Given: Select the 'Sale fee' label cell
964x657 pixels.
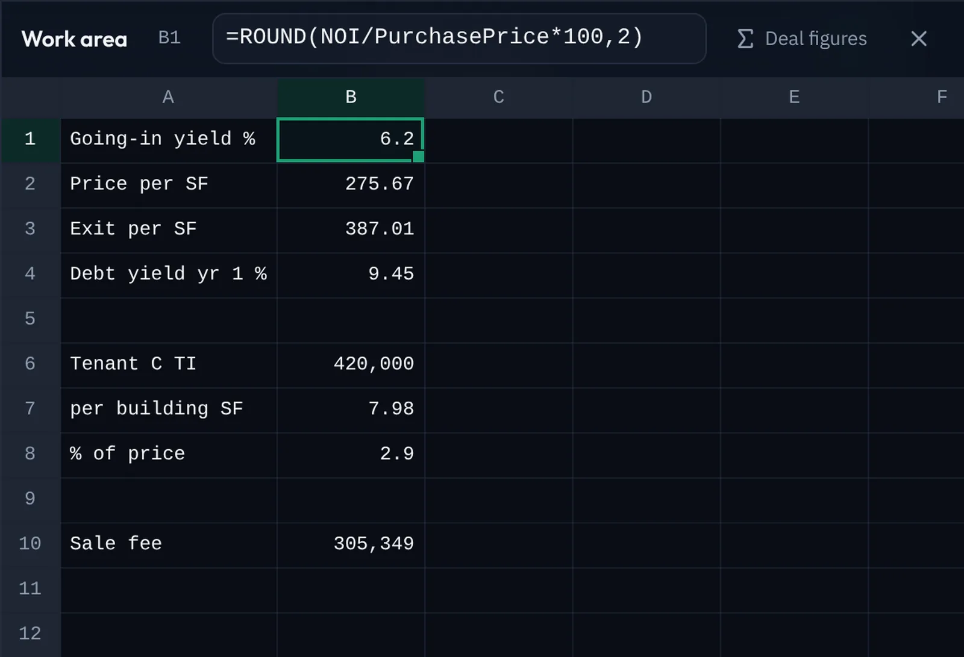Looking at the screenshot, I should [x=169, y=544].
